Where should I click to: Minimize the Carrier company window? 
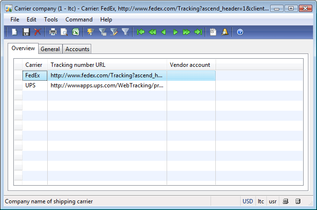pyautogui.click(x=276, y=9)
